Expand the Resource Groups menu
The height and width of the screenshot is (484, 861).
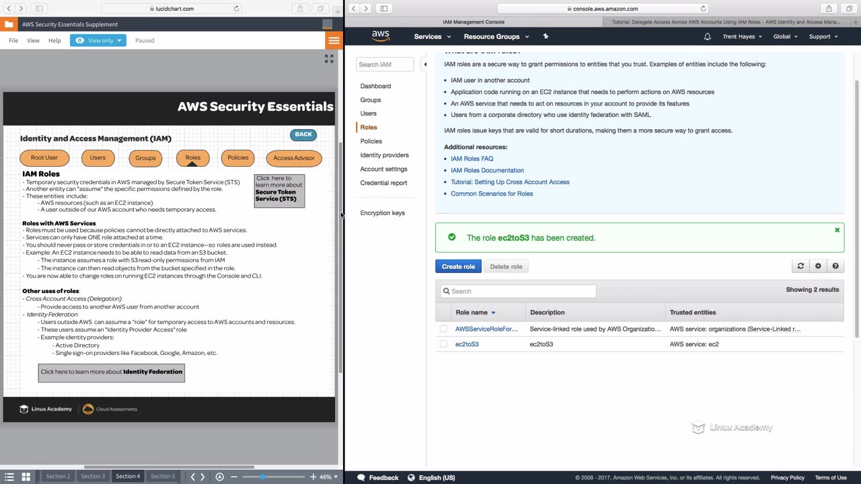pyautogui.click(x=496, y=36)
